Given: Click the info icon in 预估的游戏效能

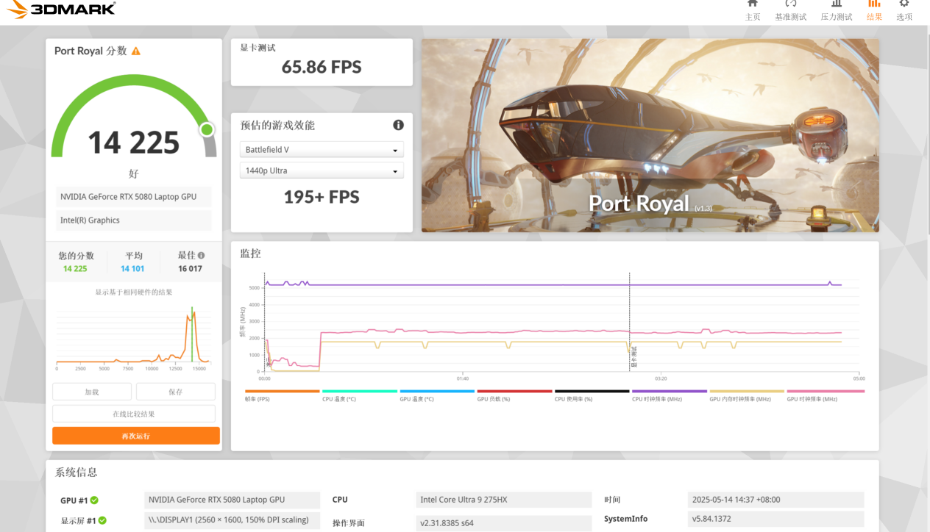Looking at the screenshot, I should tap(398, 125).
